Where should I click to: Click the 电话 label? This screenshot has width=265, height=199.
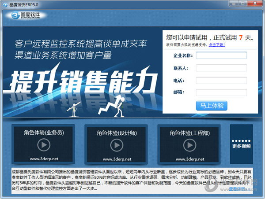coord(179,81)
